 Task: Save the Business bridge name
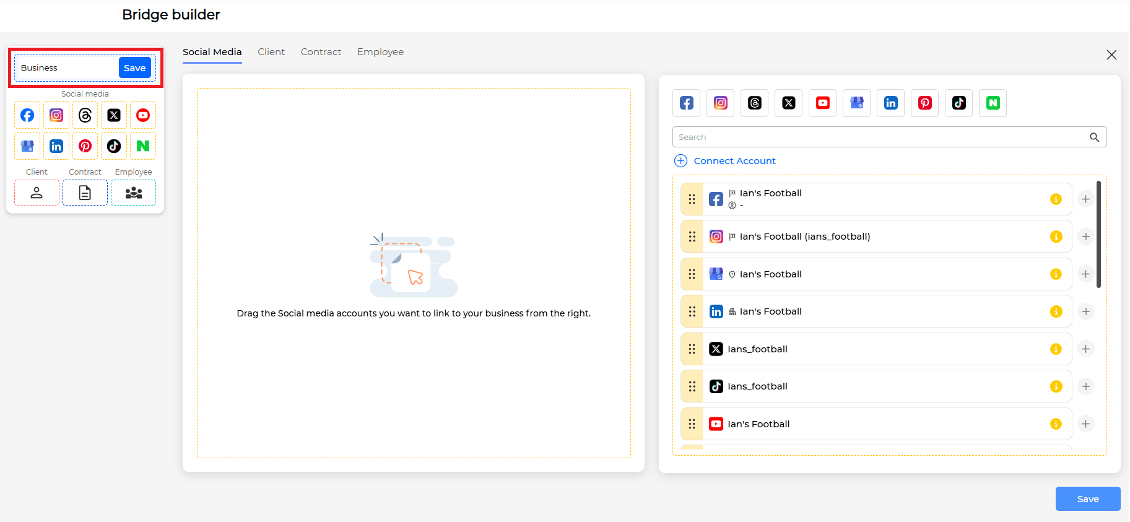(135, 68)
